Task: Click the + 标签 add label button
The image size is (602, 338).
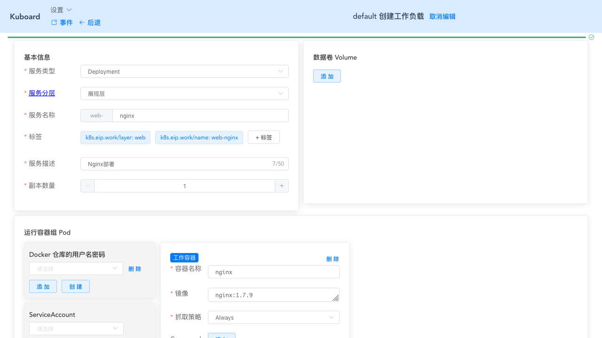Action: point(263,138)
